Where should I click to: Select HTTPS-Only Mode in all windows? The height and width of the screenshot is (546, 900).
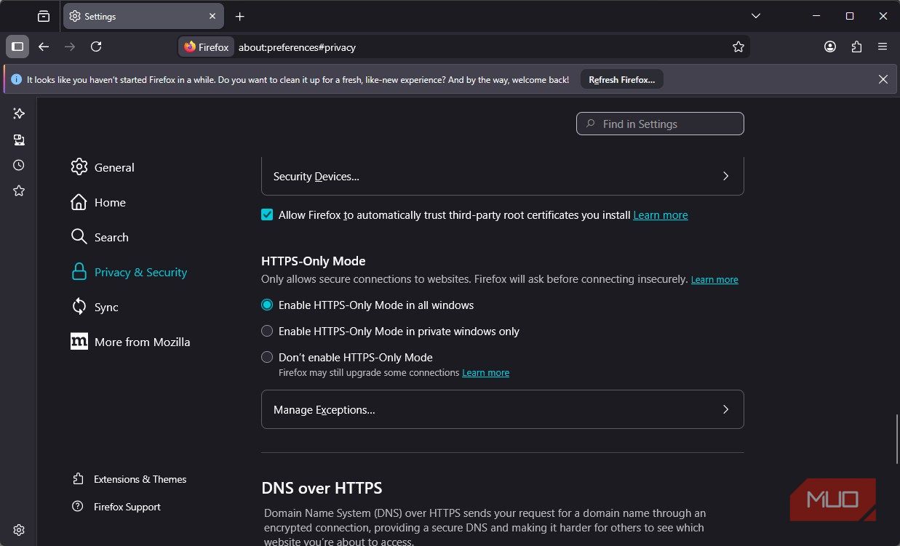(x=267, y=305)
